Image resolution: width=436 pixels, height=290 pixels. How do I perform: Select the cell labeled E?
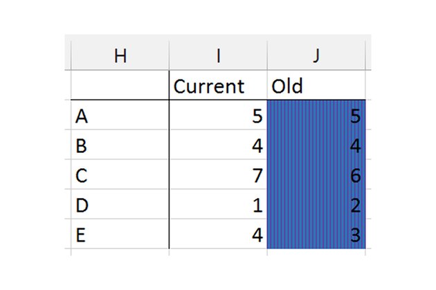click(x=120, y=233)
